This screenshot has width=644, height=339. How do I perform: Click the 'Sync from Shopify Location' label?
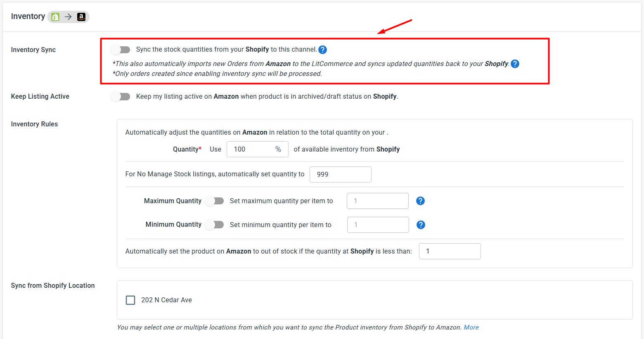click(53, 286)
